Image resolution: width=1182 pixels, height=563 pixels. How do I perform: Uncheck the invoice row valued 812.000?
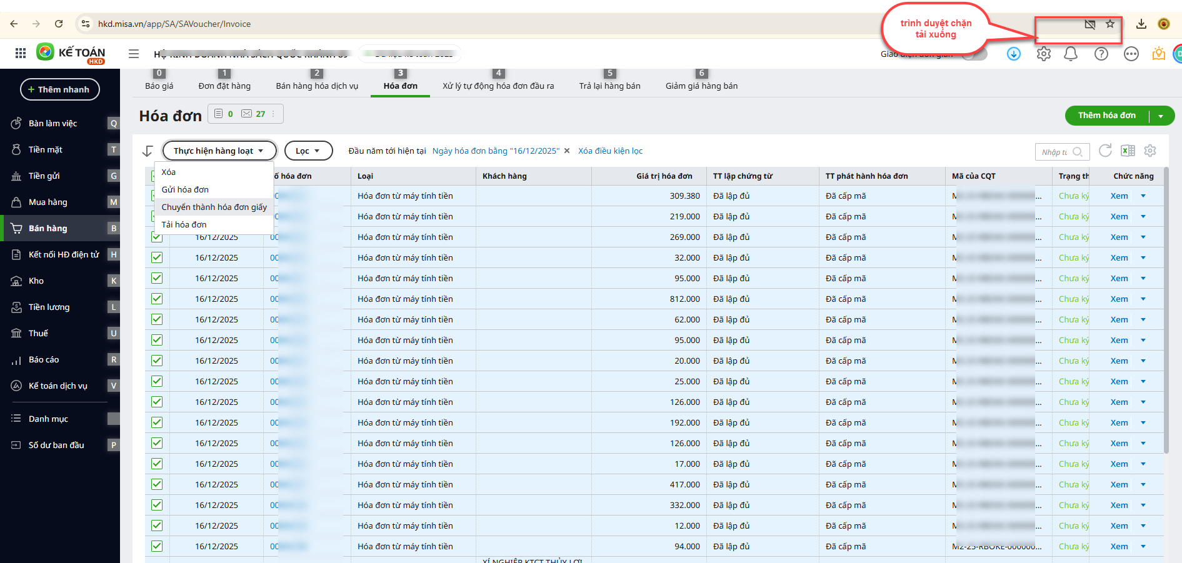157,299
